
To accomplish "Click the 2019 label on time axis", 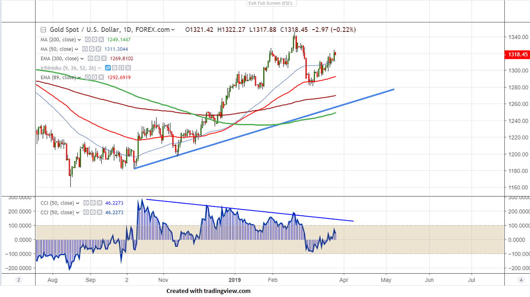I will [234, 280].
